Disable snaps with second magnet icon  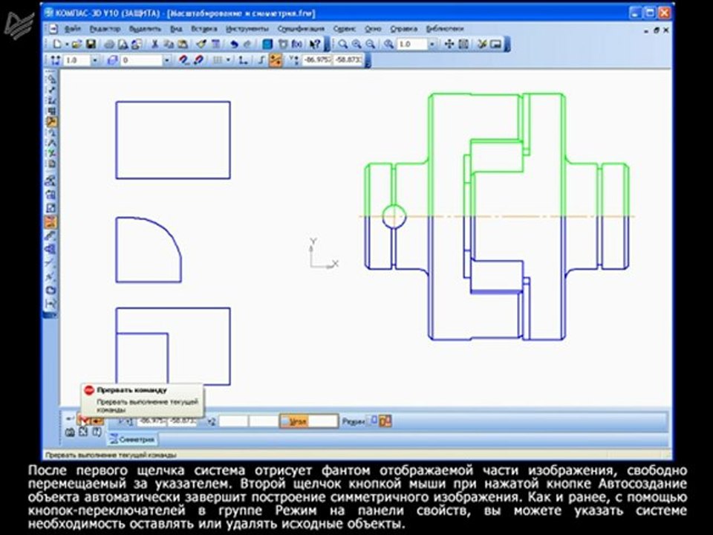[198, 60]
